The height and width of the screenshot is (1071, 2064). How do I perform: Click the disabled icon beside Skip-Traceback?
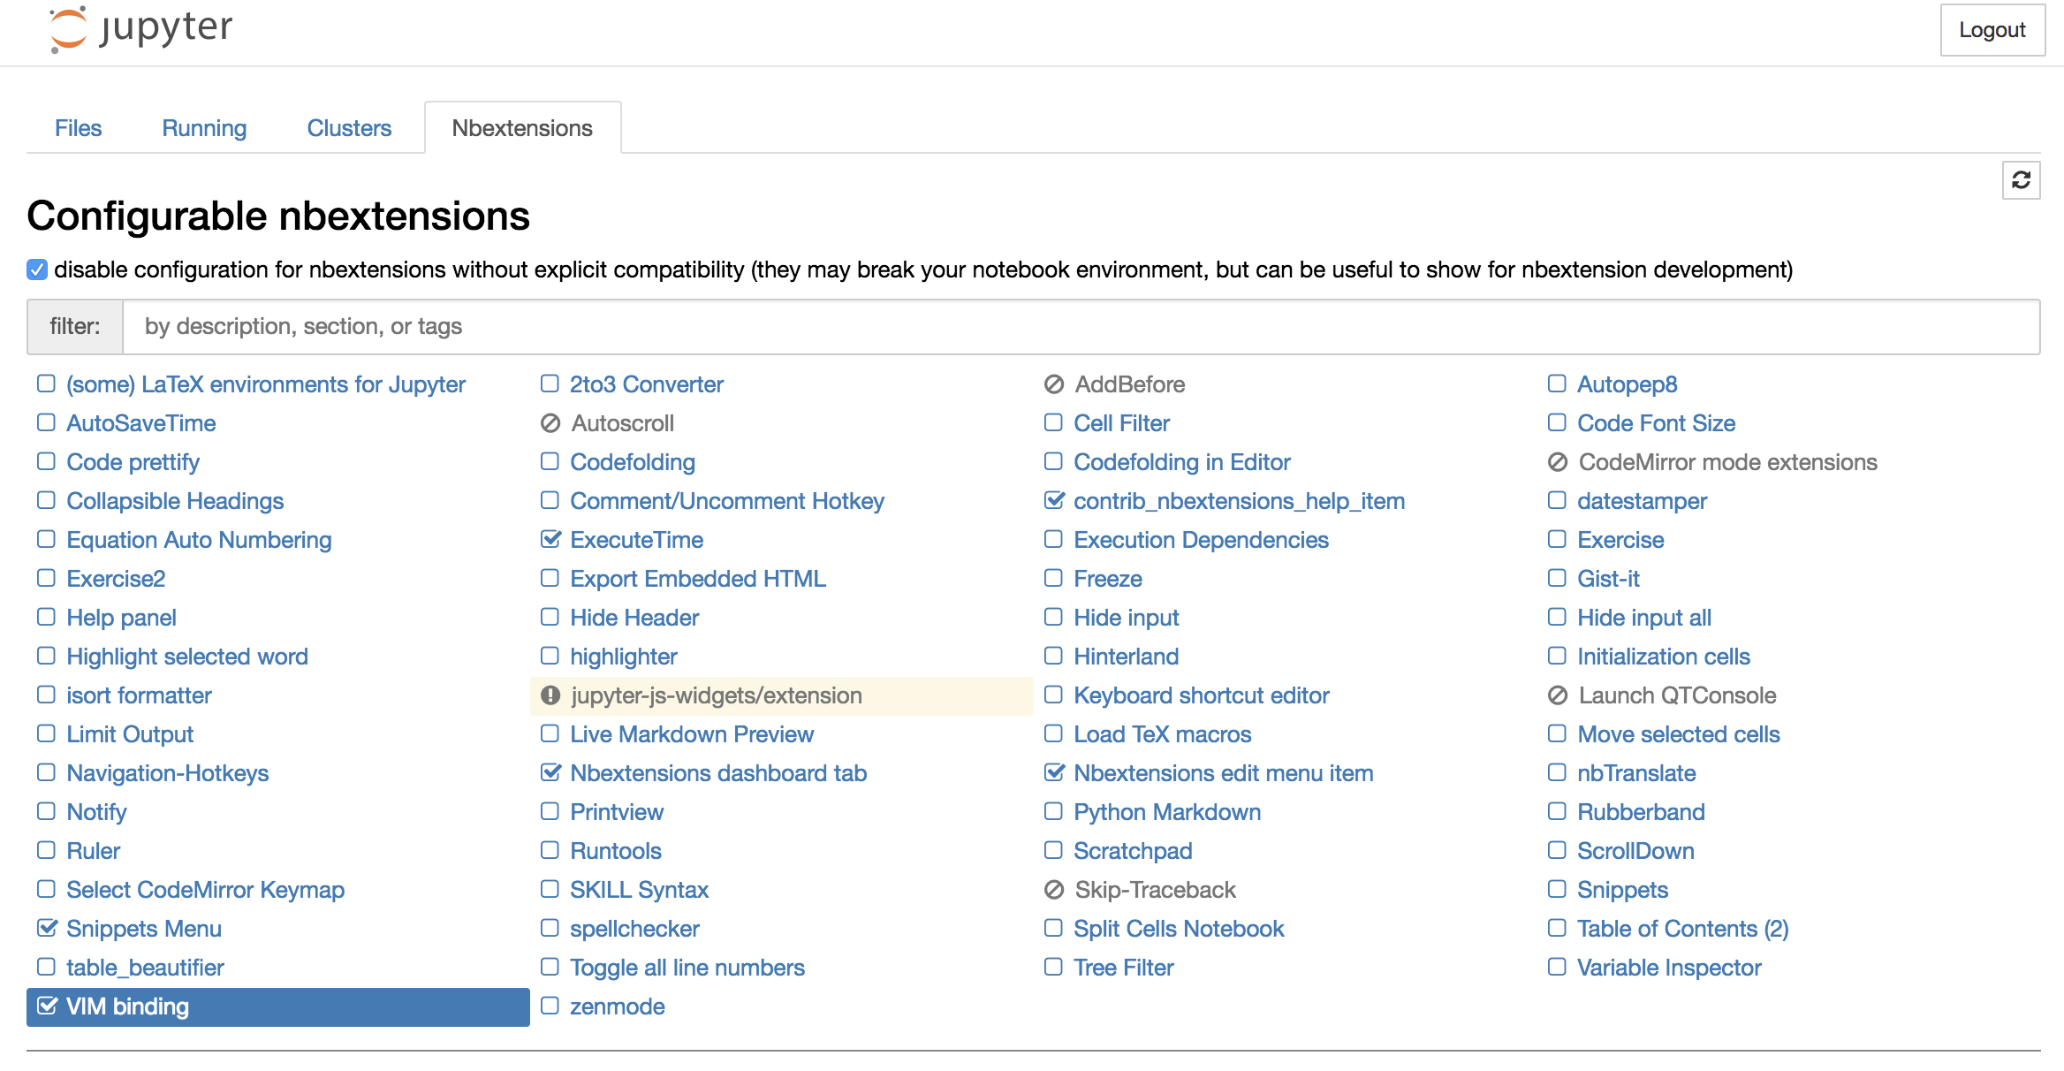[x=1054, y=890]
